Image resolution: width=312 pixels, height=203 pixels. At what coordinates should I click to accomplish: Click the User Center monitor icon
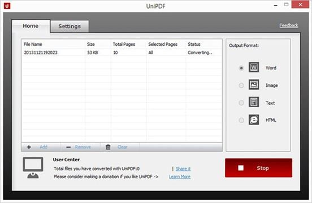click(x=33, y=168)
